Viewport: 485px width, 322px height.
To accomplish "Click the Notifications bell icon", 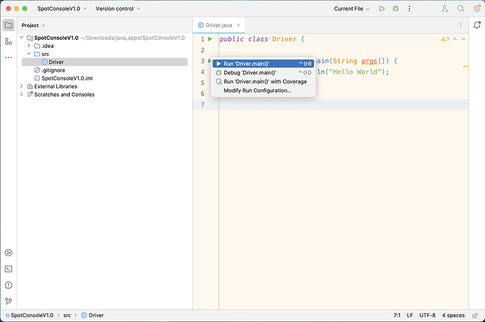I will pos(477,25).
